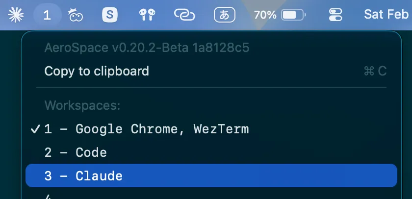
Task: Click the 70% battery percentage text
Action: coord(265,15)
